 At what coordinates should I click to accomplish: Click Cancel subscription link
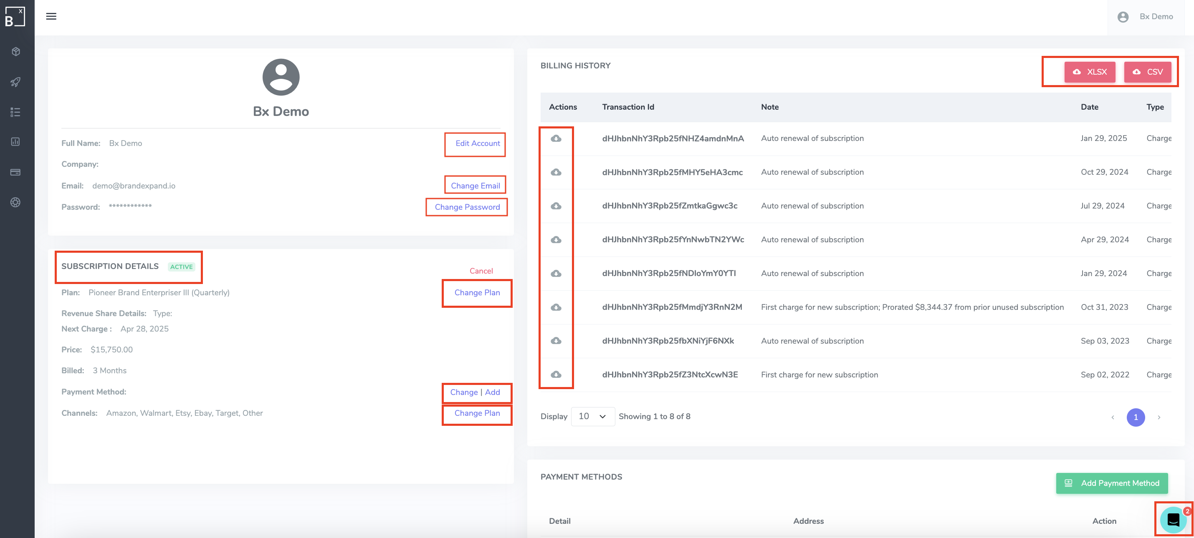481,271
